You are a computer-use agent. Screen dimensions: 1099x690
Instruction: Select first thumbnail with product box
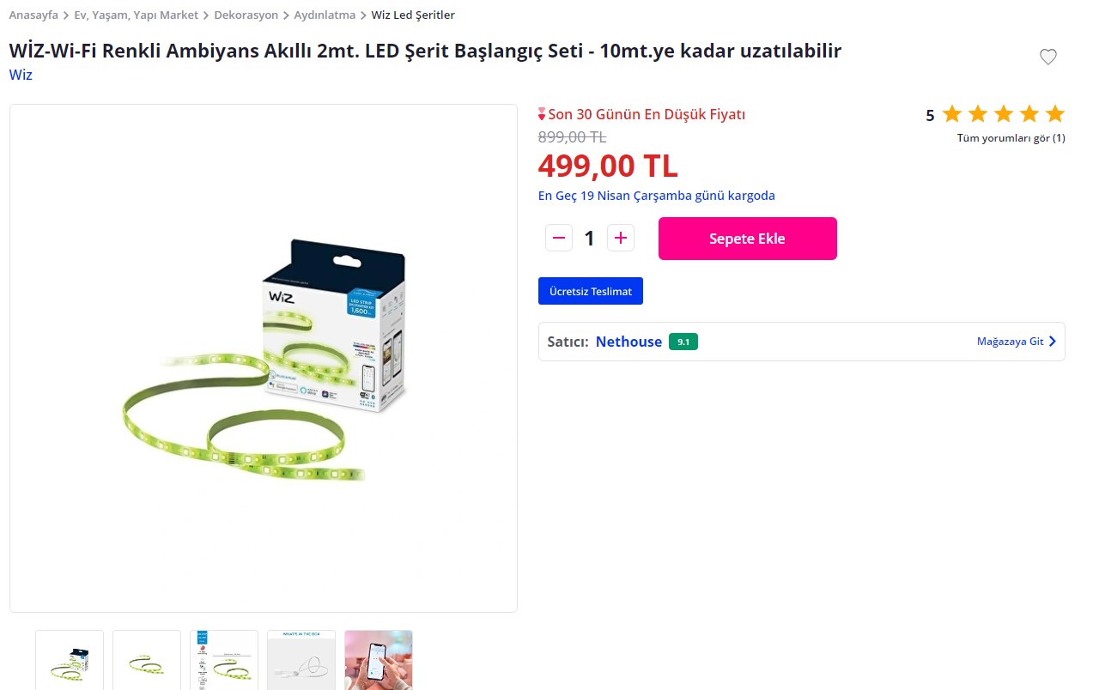click(70, 660)
